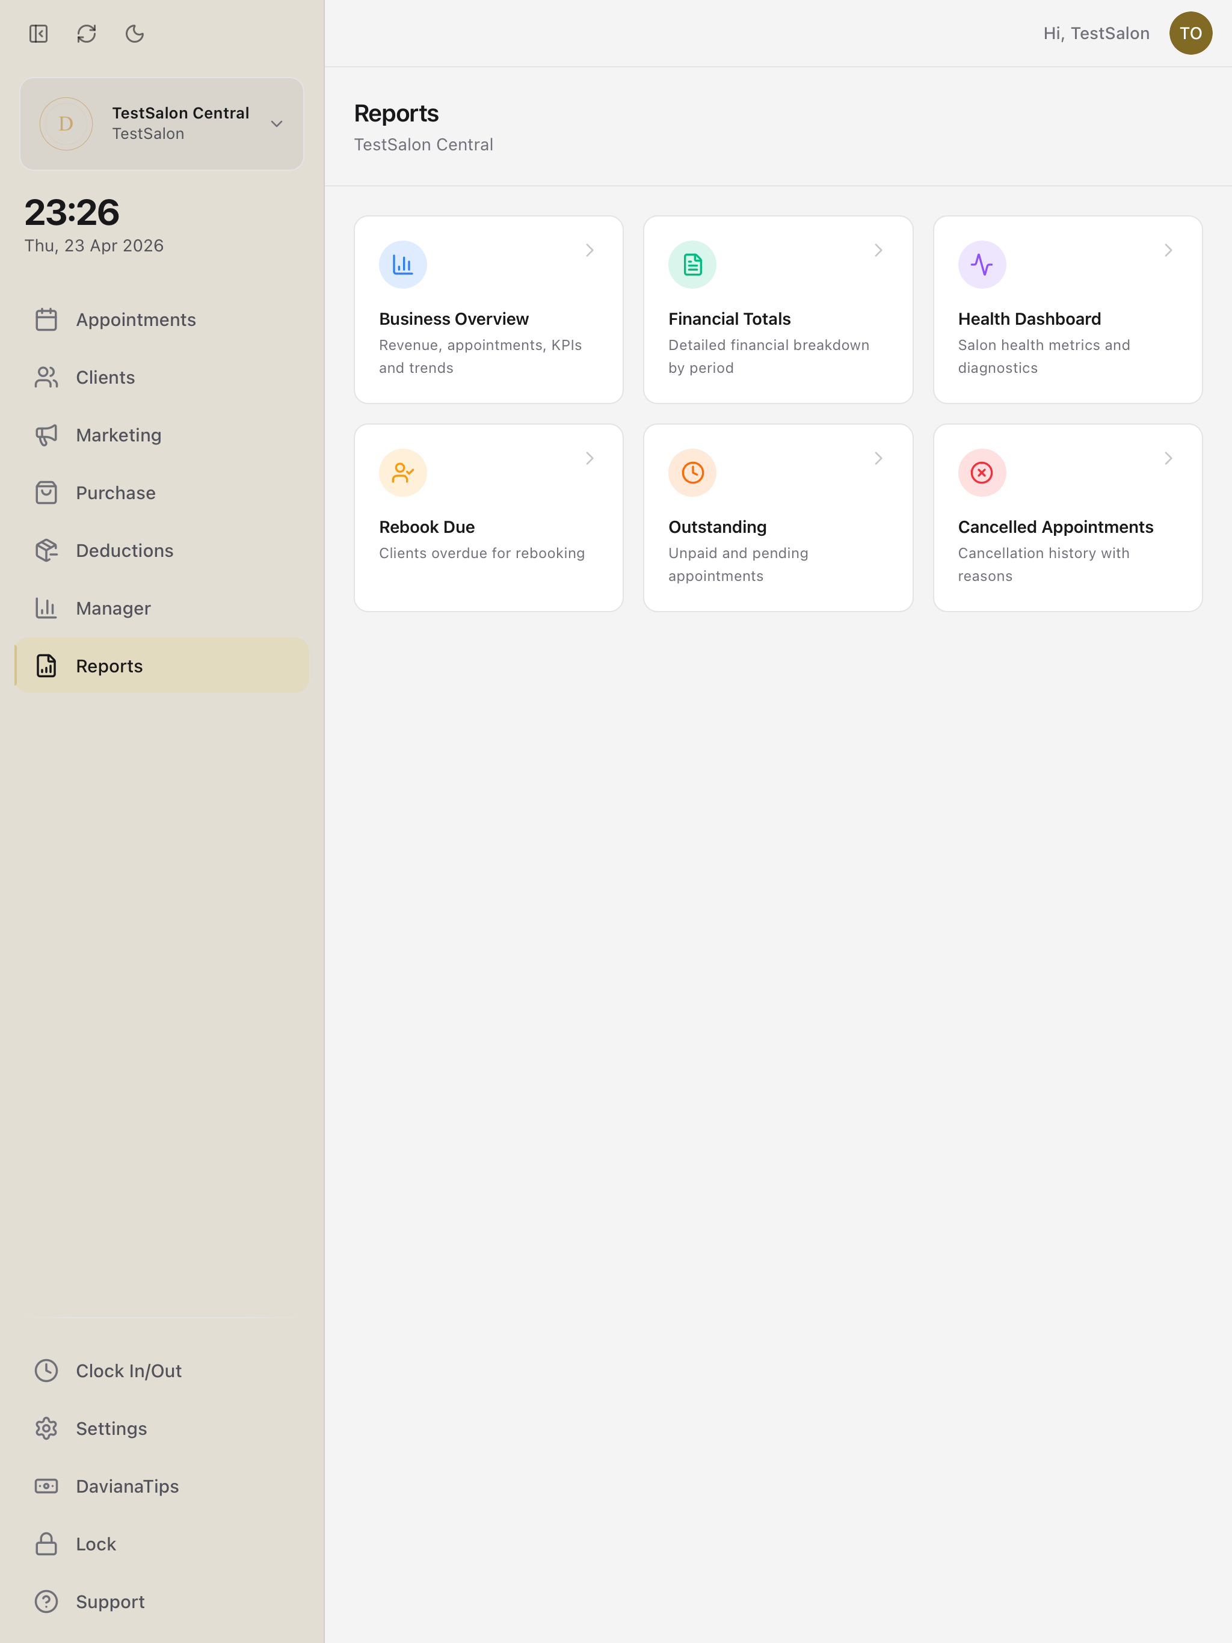Open the Business Overview report card
The height and width of the screenshot is (1643, 1232).
(x=488, y=310)
